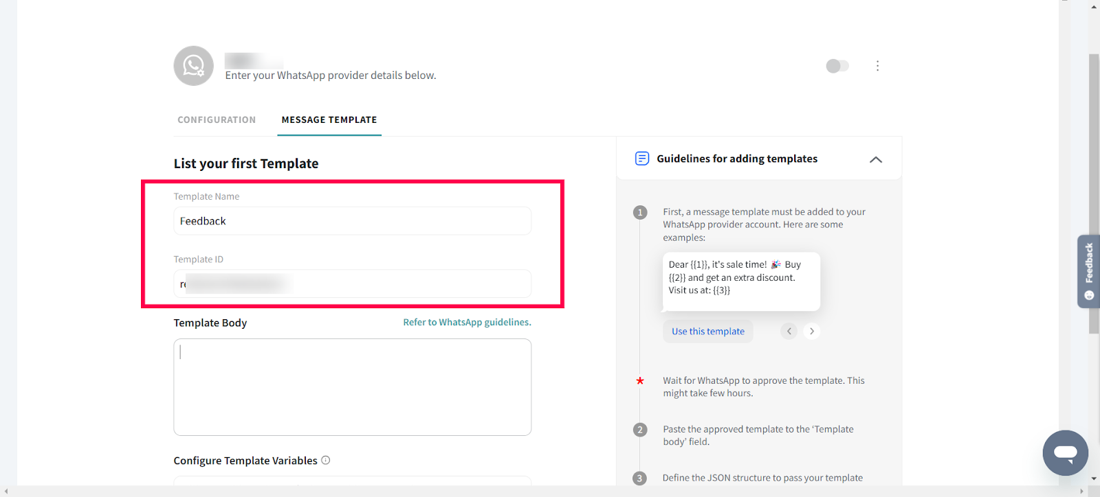The height and width of the screenshot is (497, 1100).
Task: Open the chat support bubble
Action: 1065,453
